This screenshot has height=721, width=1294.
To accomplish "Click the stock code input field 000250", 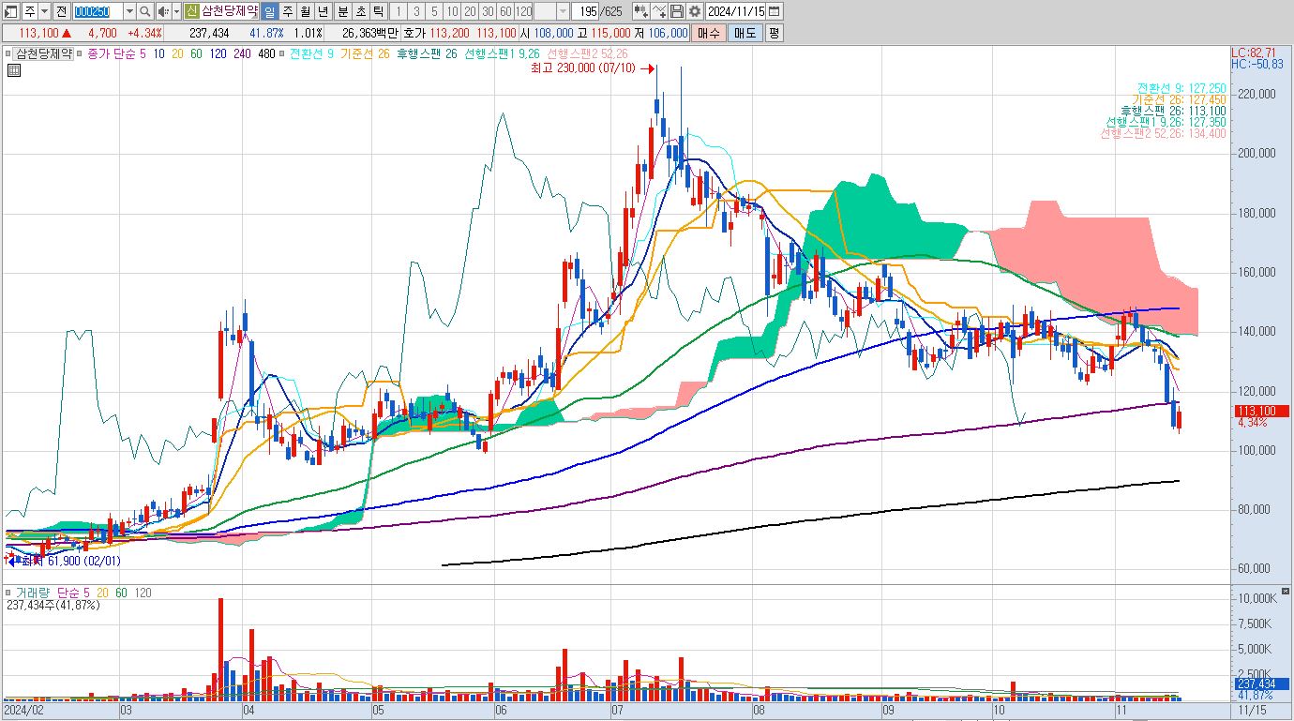I will tap(98, 11).
